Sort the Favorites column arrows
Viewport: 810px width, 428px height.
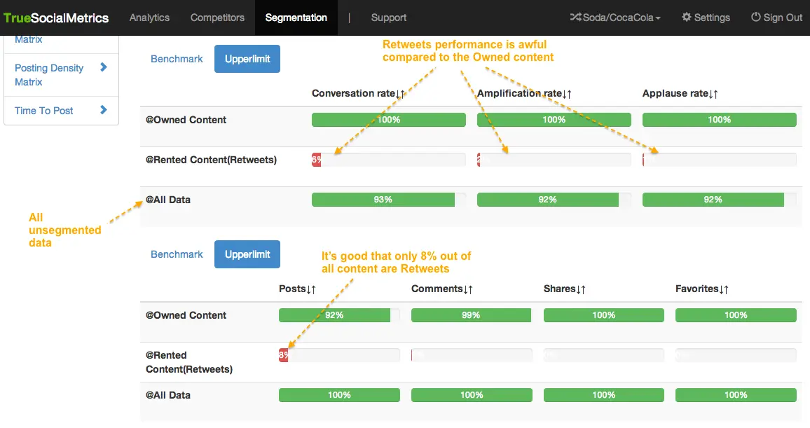pos(724,289)
